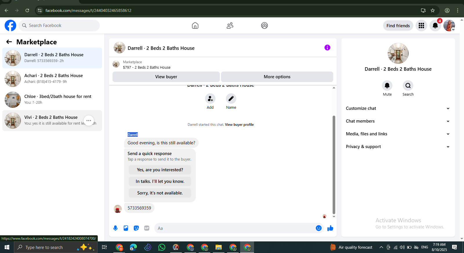This screenshot has height=253, width=464.
Task: Open WhatsApp from the taskbar
Action: [162, 247]
